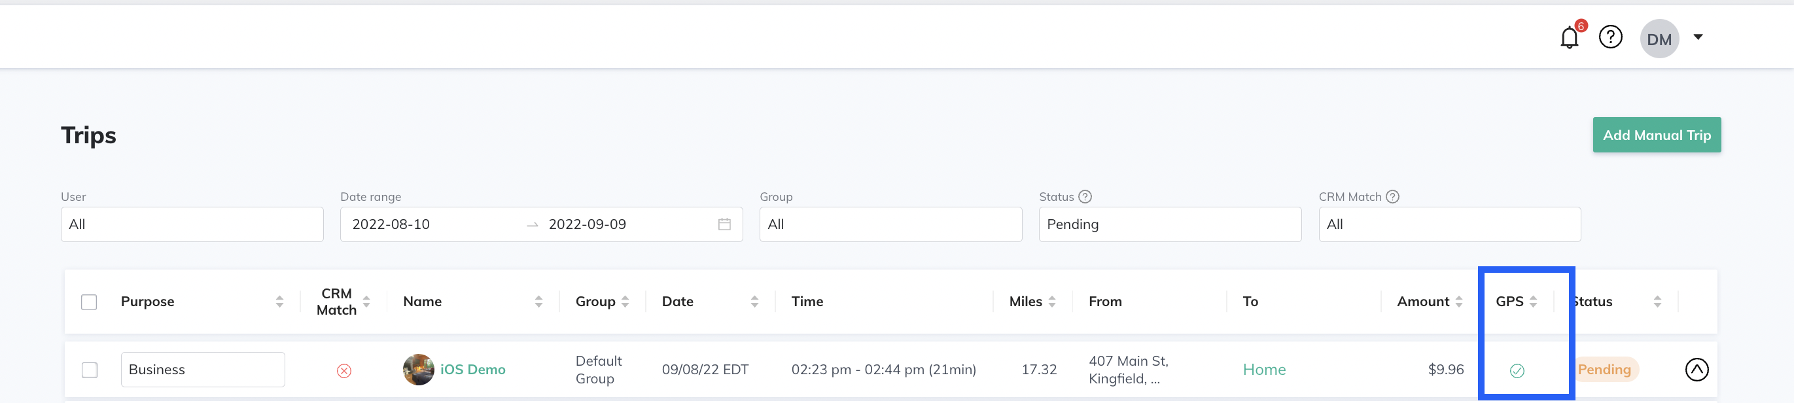The width and height of the screenshot is (1794, 403).
Task: Sort the table by Amount column
Action: coord(1459,302)
